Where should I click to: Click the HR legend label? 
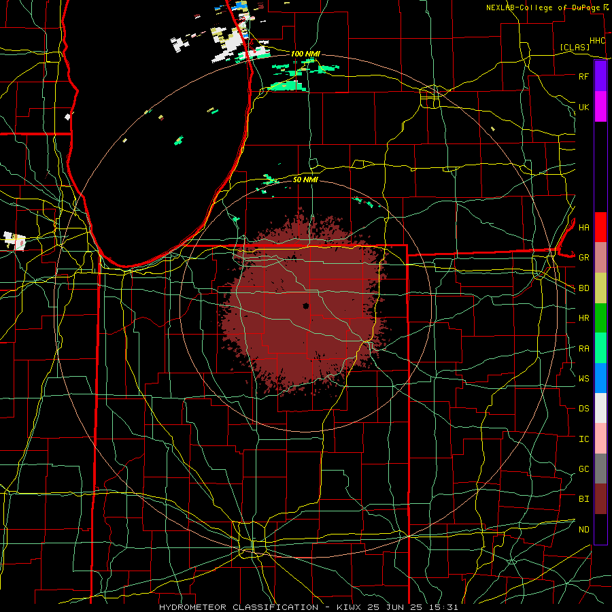pos(583,318)
